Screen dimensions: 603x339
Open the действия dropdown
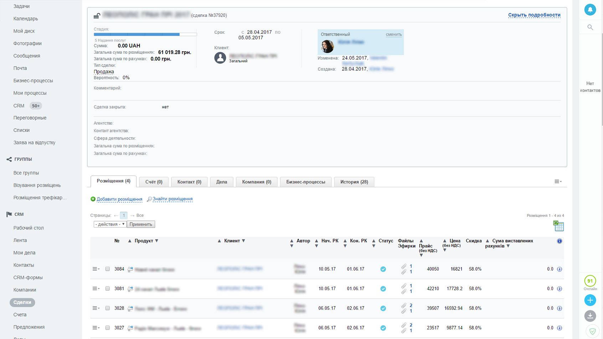110,224
